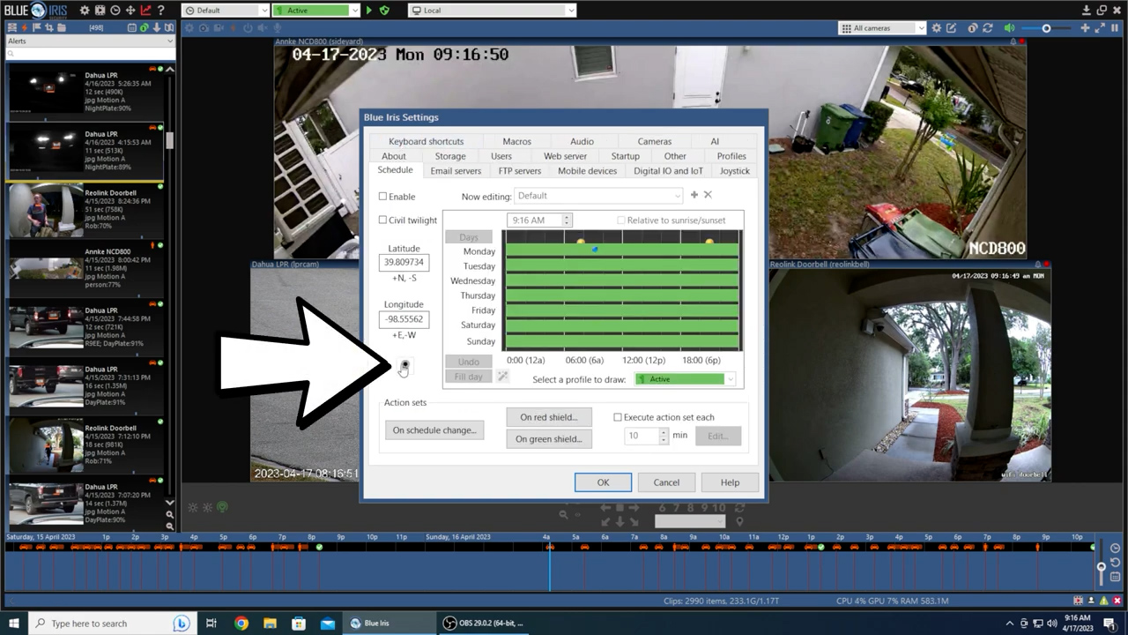Click the PTZ move arrows icon in top toolbar
The width and height of the screenshot is (1128, 635).
tap(130, 11)
